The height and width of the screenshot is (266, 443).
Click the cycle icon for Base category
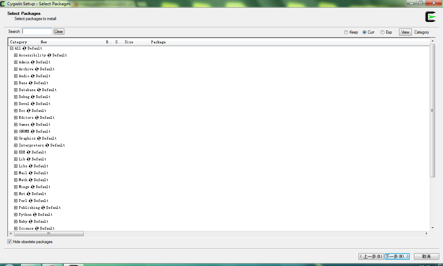coord(31,83)
